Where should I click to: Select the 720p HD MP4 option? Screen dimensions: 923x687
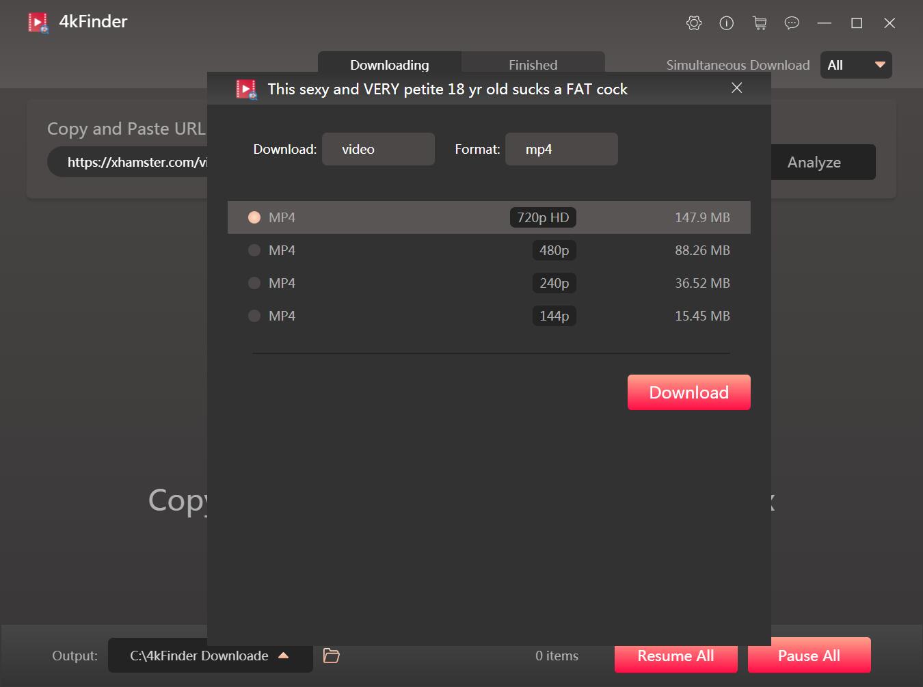[x=254, y=217]
